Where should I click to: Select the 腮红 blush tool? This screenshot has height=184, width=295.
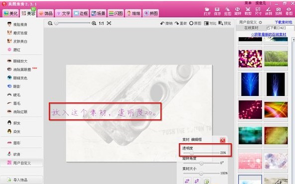click(14, 50)
